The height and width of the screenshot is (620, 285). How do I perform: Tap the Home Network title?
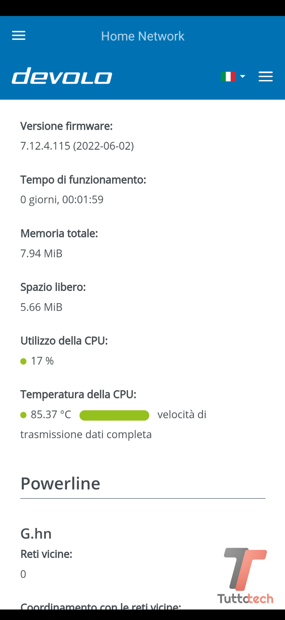(143, 36)
